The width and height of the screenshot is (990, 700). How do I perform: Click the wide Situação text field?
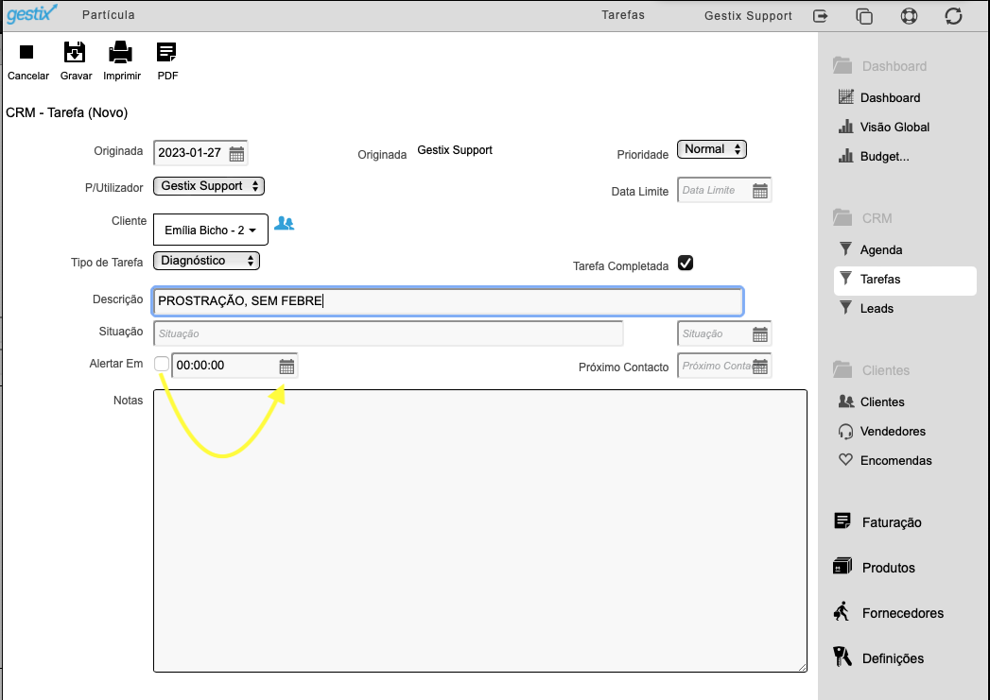pyautogui.click(x=388, y=333)
